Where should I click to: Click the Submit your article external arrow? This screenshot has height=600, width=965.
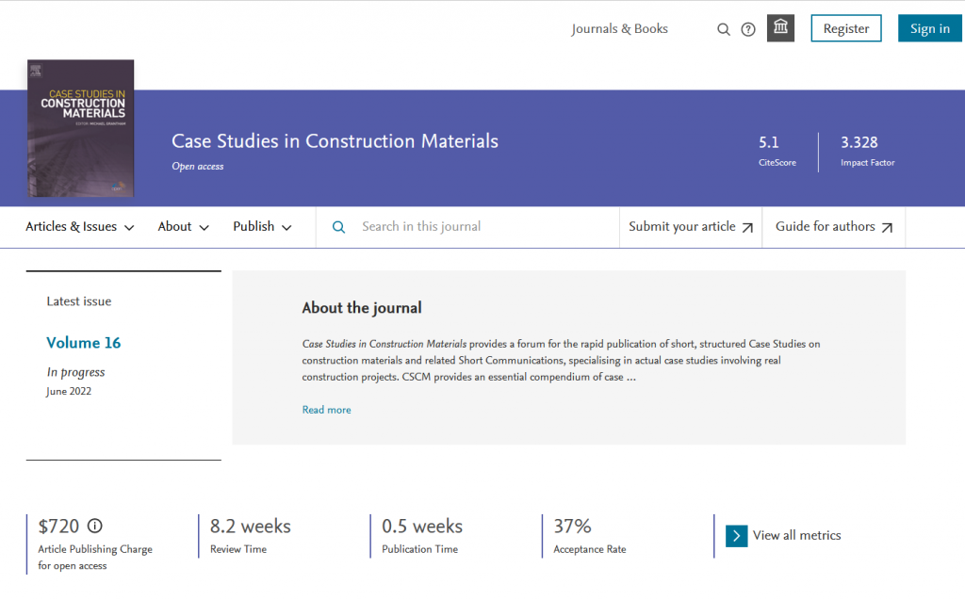(747, 227)
